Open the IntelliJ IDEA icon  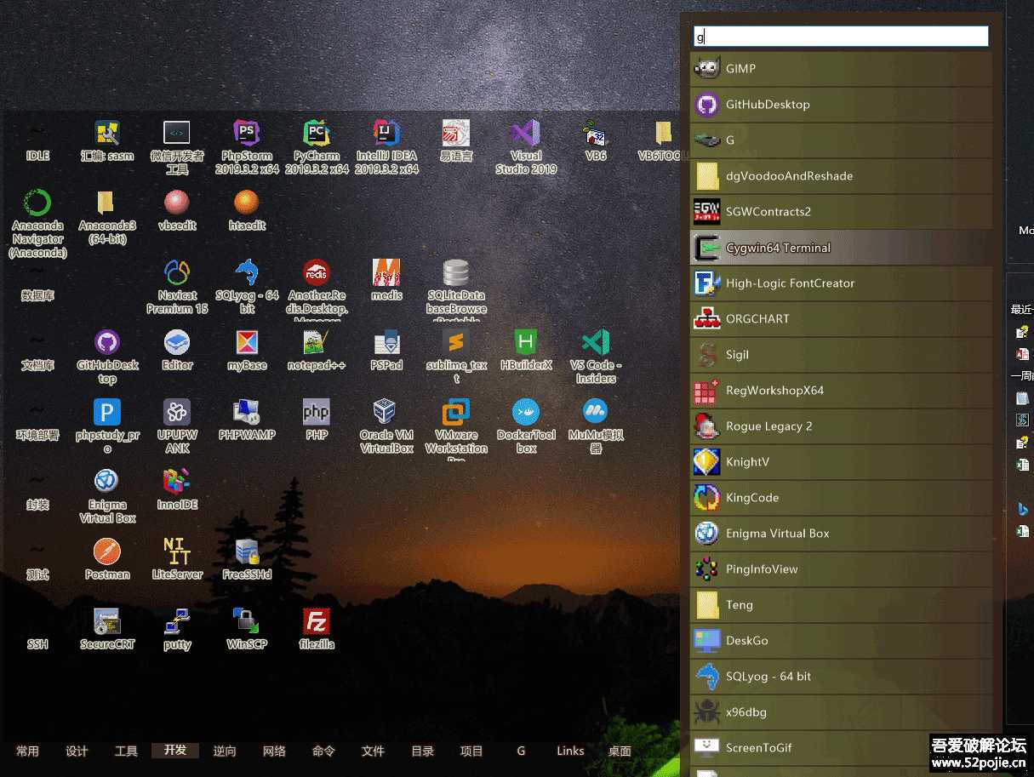point(386,134)
